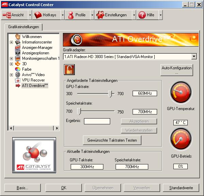The height and width of the screenshot is (196, 204).
Task: Click the 47 °C temperature readout
Action: (x=181, y=123)
